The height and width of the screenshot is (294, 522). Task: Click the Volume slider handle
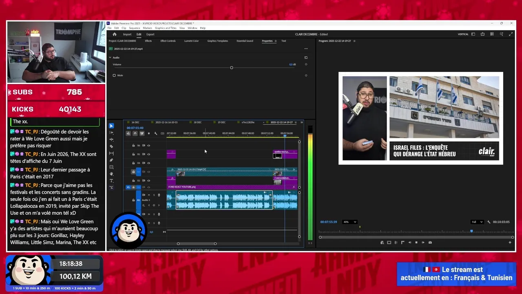(231, 67)
